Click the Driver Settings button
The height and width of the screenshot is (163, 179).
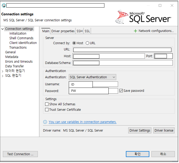pos(140,130)
